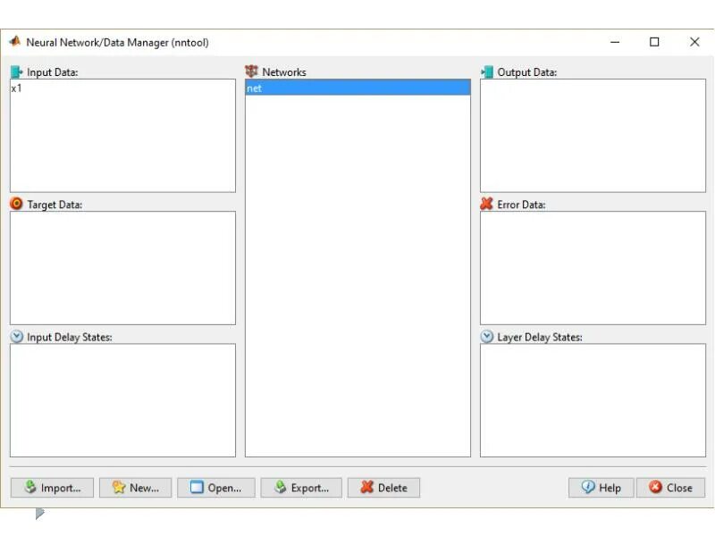Open the selected item with Open...
This screenshot has height=536, width=715.
pos(216,488)
